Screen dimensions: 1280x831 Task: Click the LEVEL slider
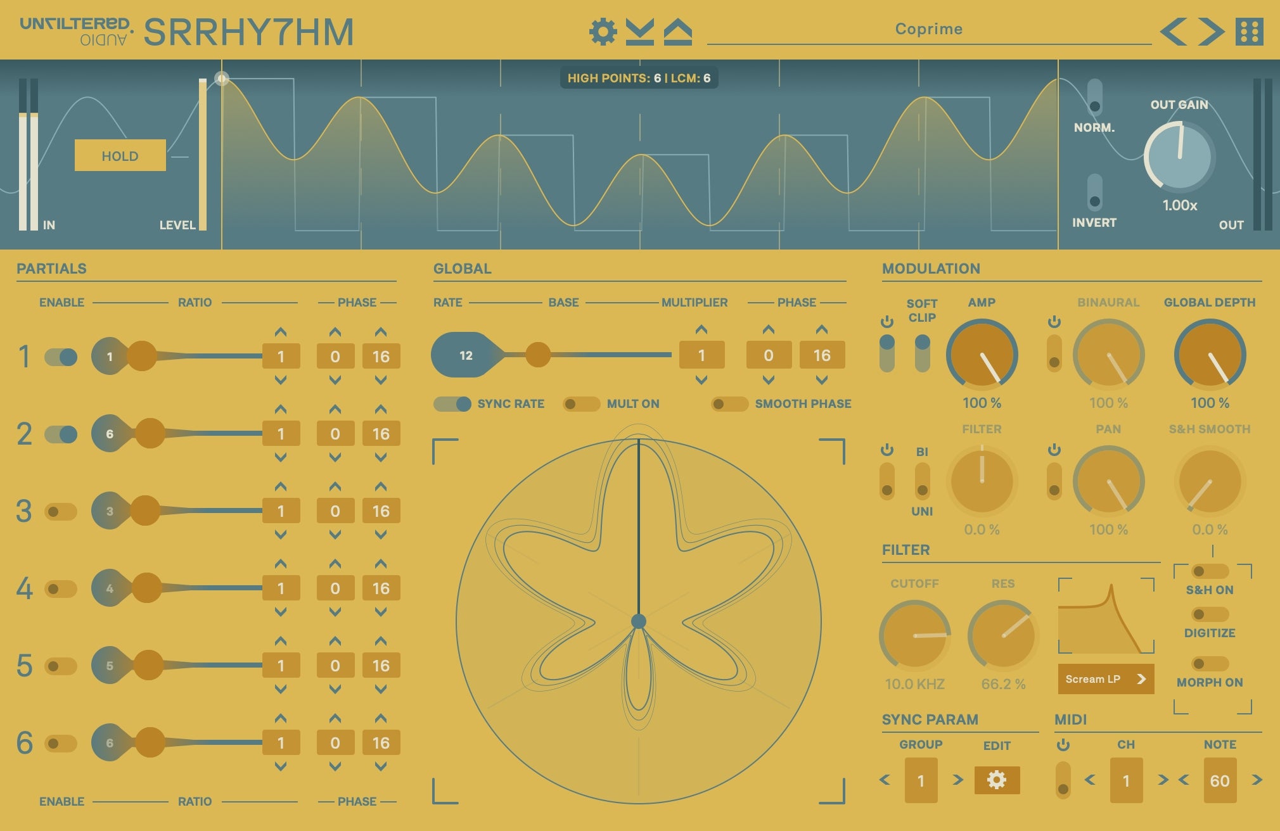point(203,155)
